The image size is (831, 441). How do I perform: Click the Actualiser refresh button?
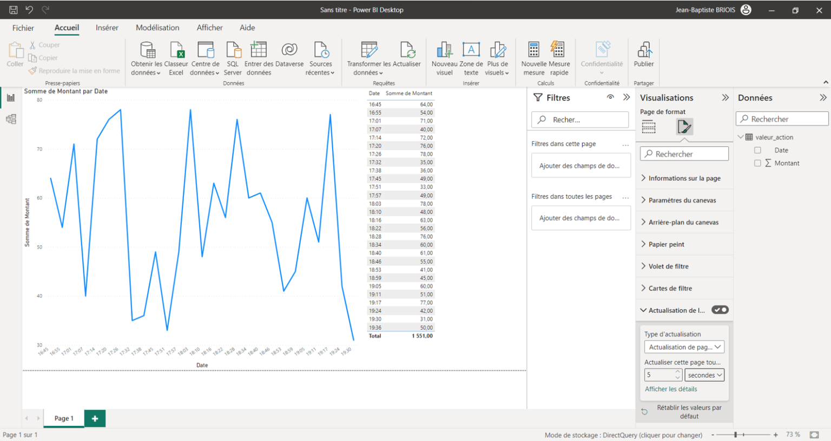407,55
